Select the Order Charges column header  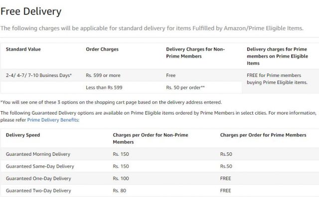(x=102, y=49)
